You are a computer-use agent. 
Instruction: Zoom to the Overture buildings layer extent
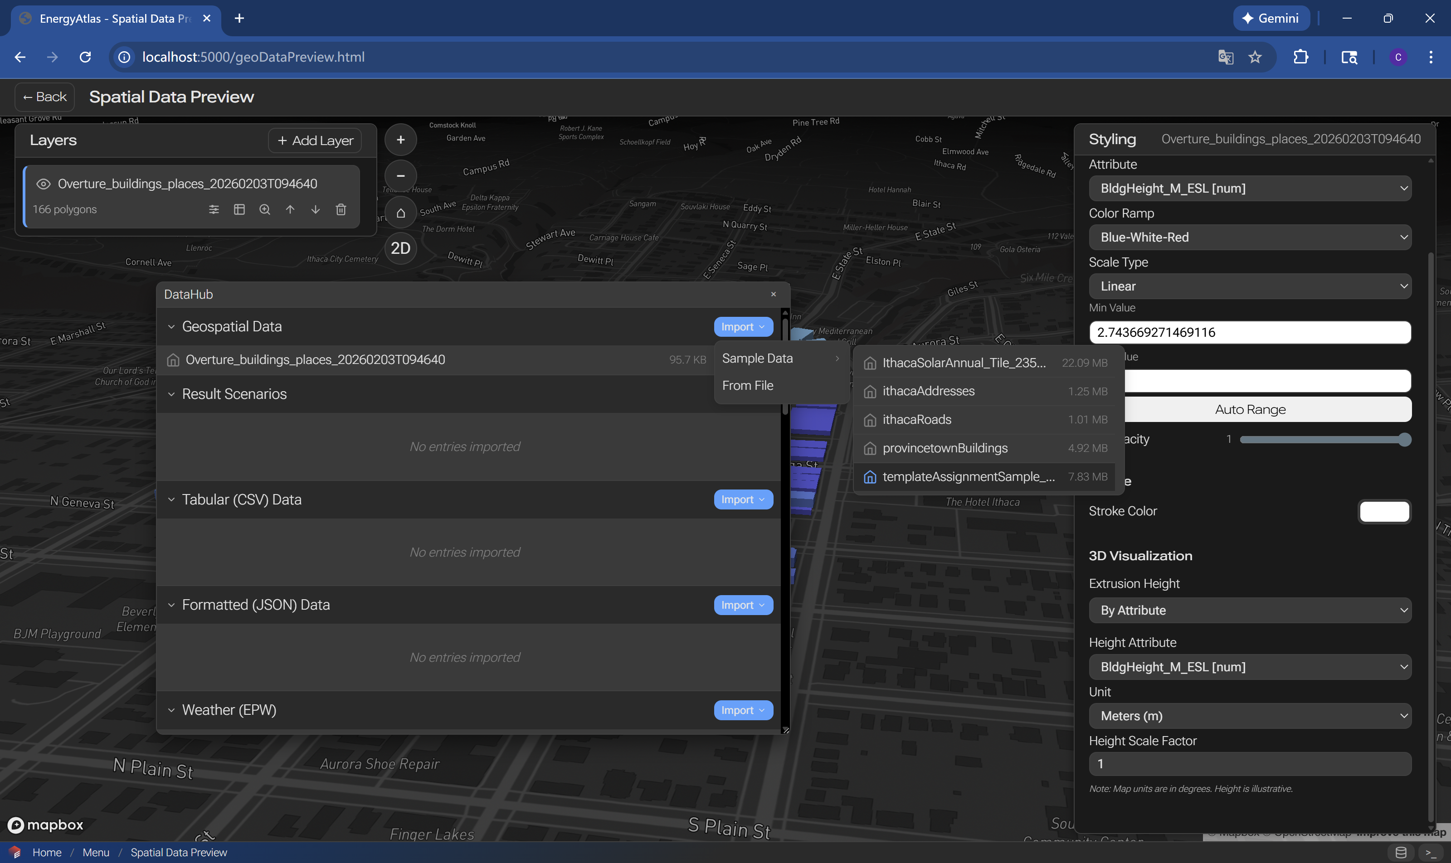point(265,209)
